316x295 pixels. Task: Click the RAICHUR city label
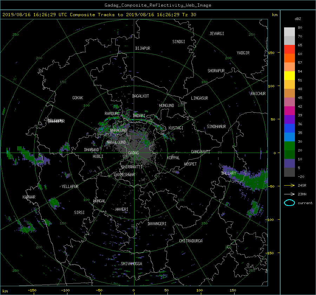(258, 94)
